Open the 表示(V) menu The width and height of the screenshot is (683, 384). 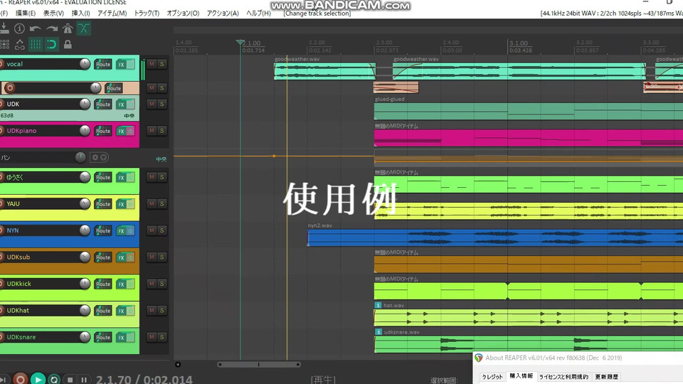(53, 13)
